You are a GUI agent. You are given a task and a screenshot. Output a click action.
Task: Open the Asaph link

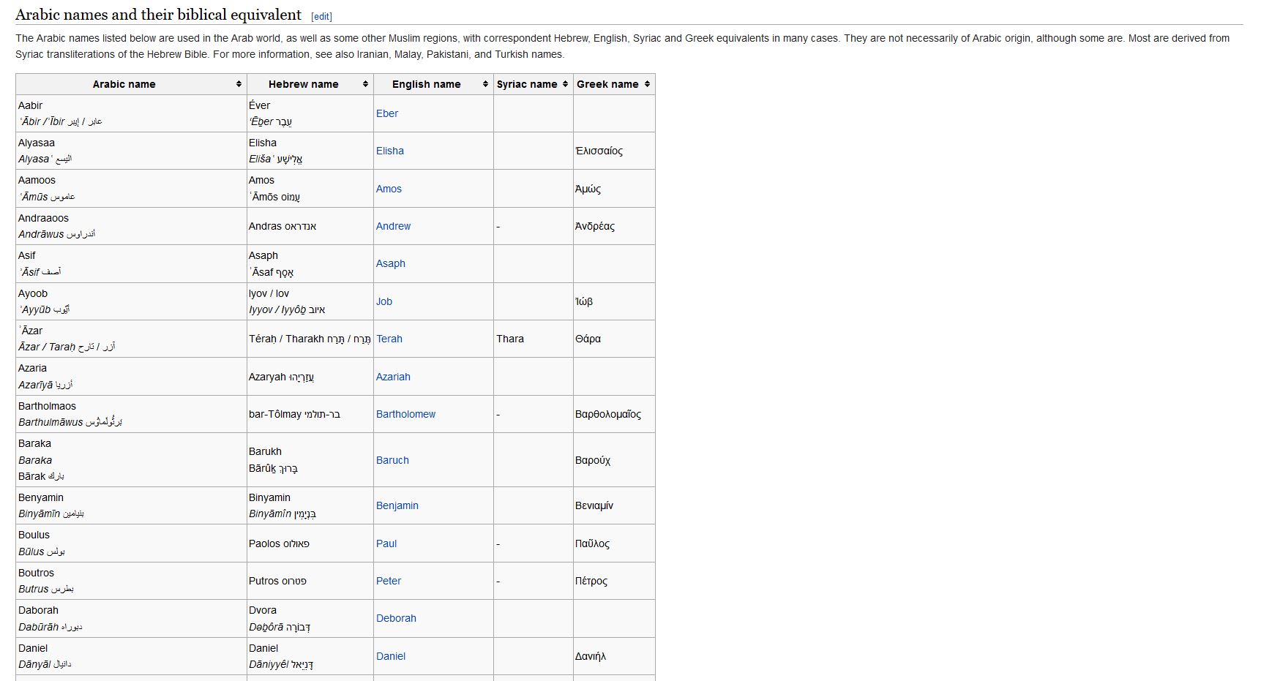pos(390,263)
